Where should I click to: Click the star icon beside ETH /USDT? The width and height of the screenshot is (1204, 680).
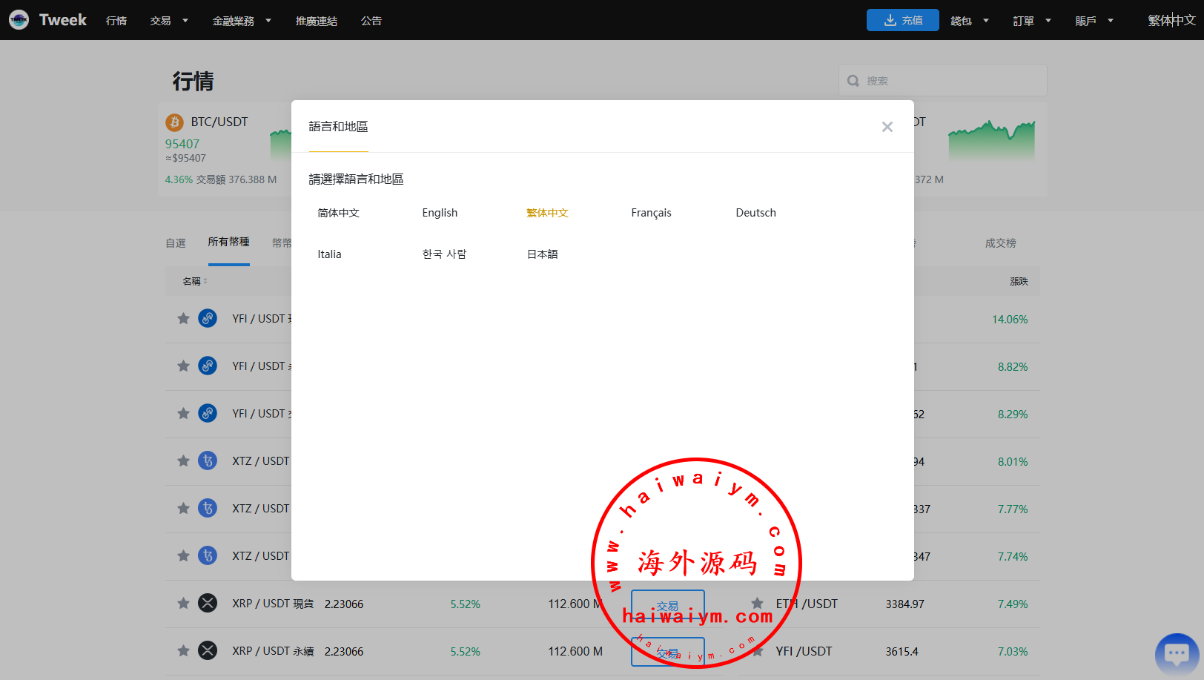[757, 604]
